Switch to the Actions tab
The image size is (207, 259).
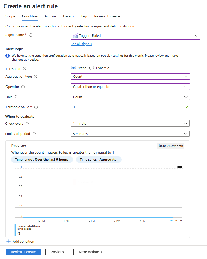coord(50,16)
